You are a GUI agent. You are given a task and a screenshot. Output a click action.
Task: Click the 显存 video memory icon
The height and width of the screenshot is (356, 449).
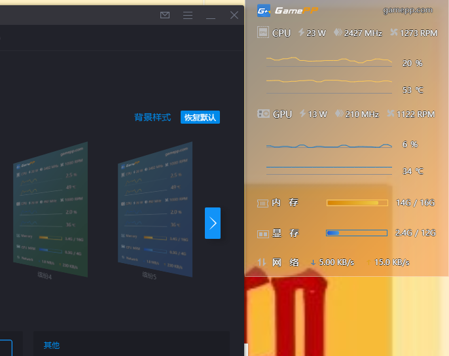tap(263, 234)
